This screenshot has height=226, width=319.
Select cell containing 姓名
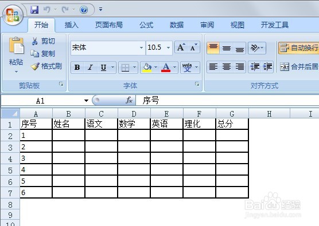point(68,124)
